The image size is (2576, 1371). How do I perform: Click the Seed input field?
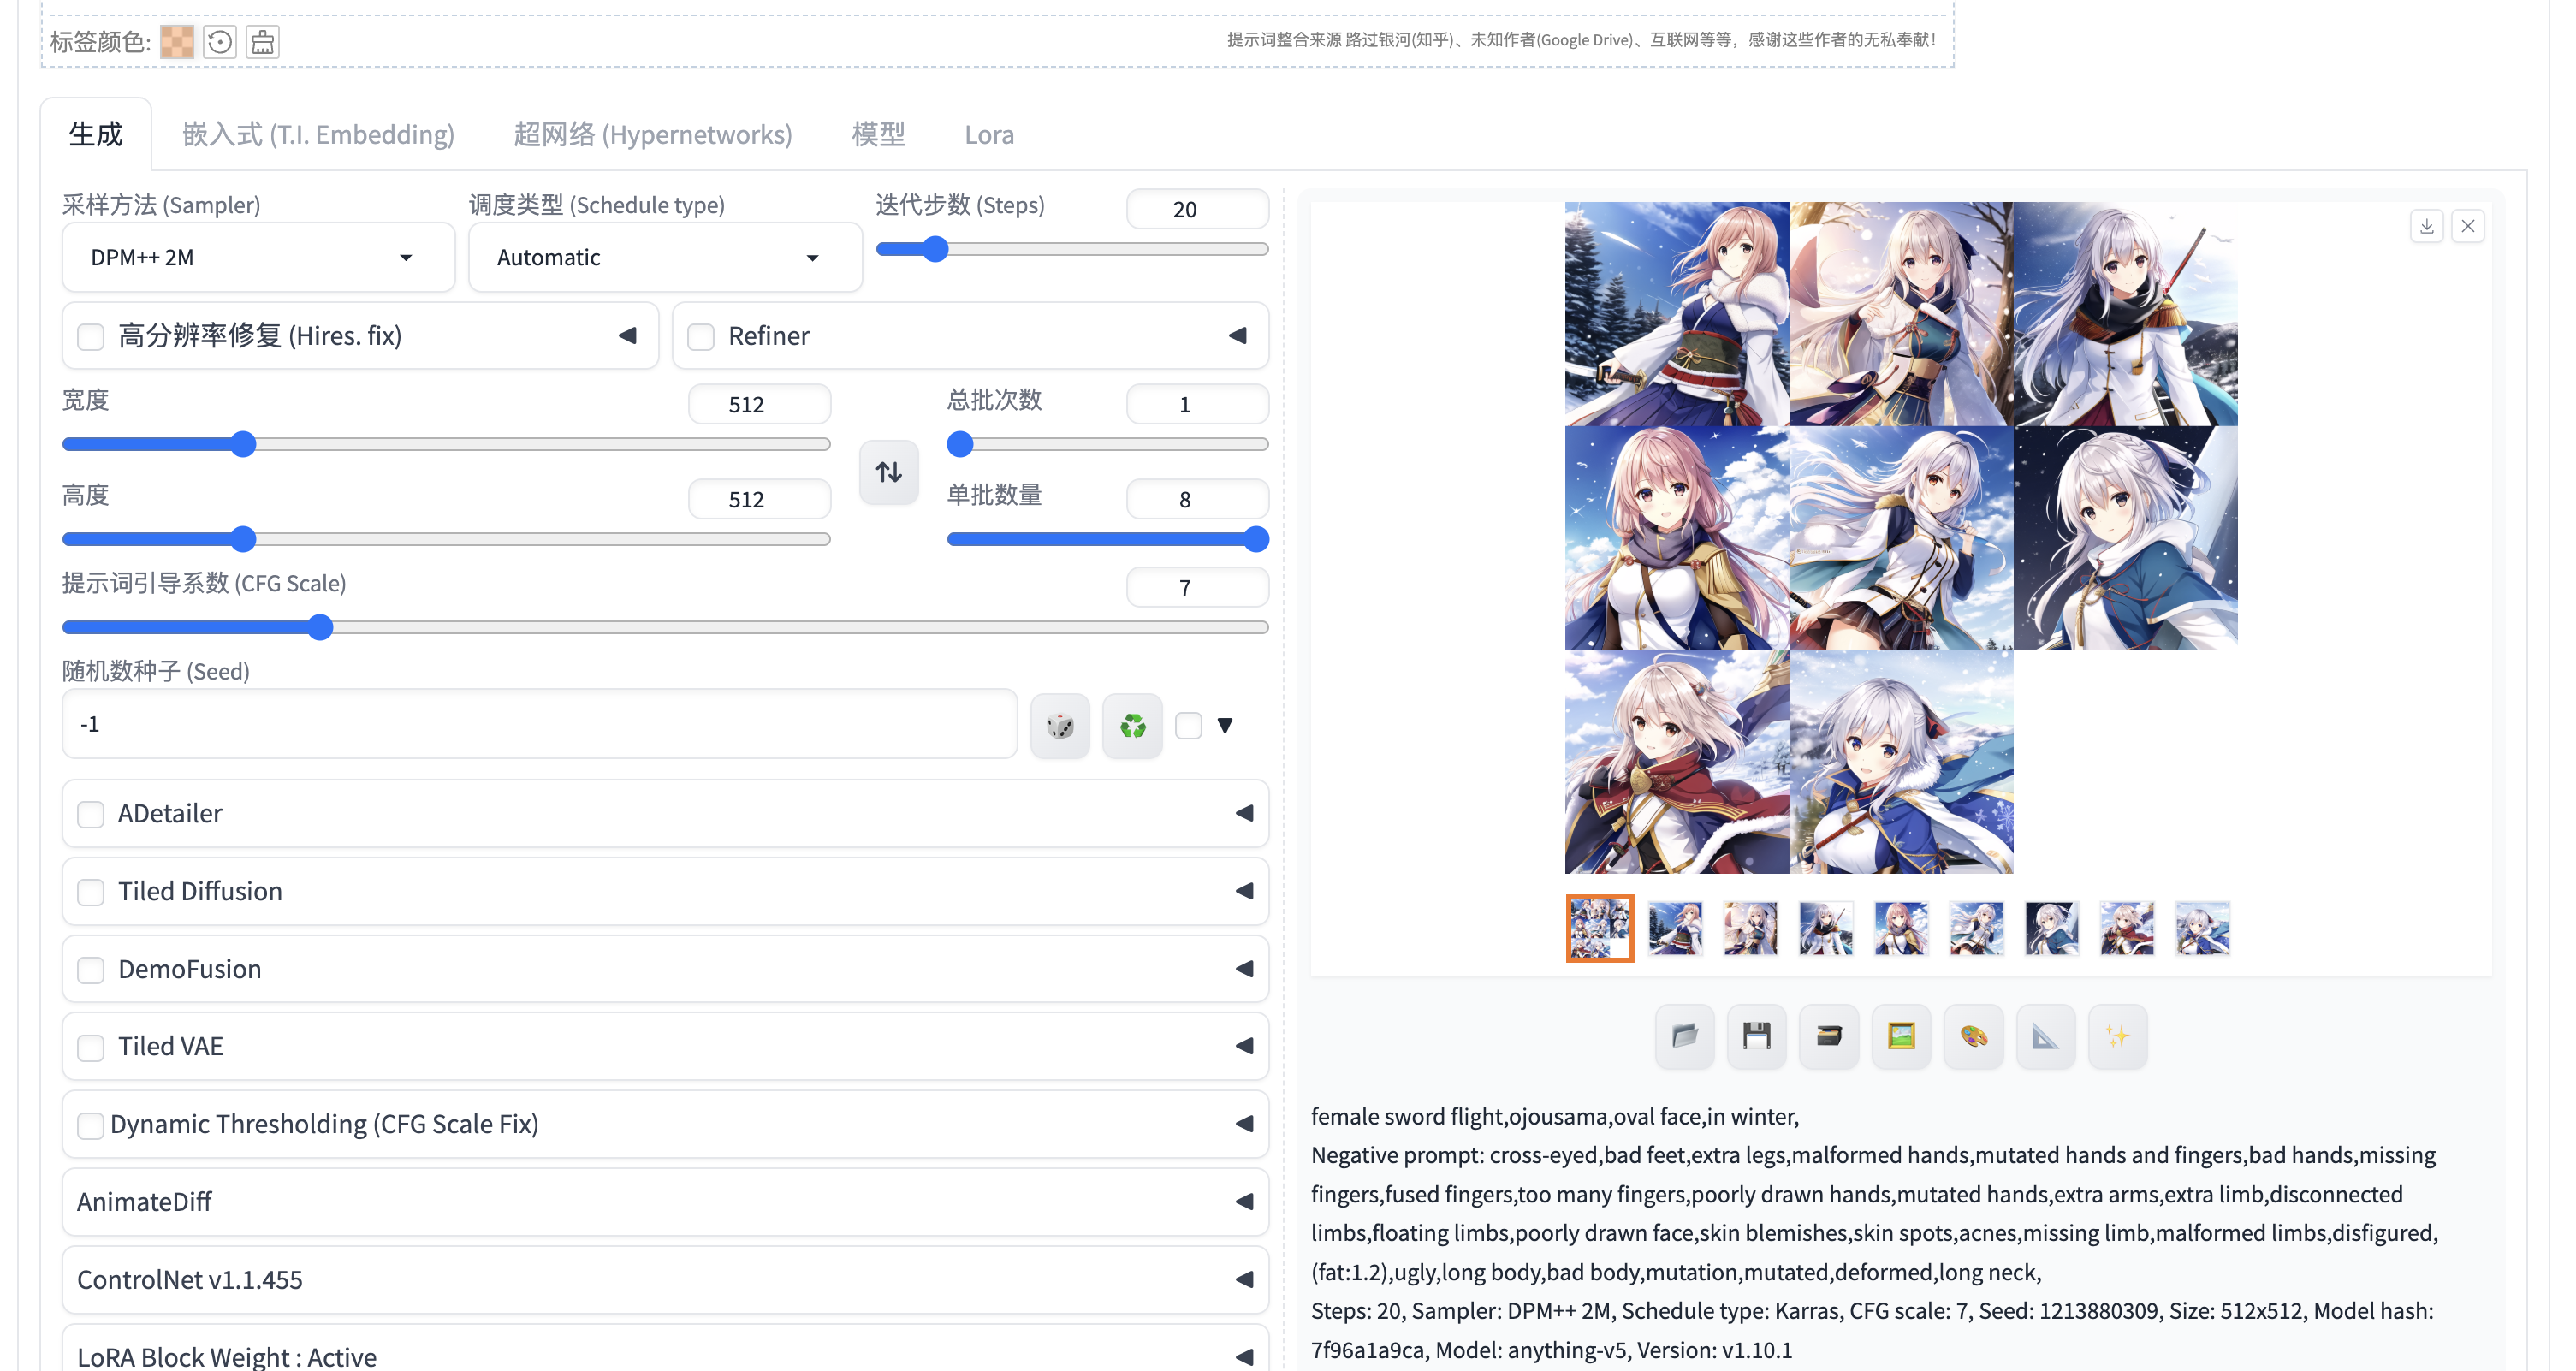click(539, 724)
